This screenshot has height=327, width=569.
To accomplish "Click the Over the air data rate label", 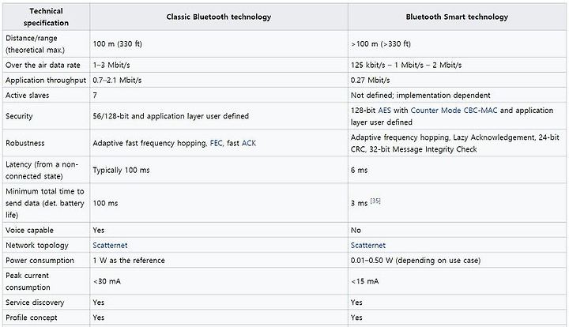I will click(x=43, y=66).
